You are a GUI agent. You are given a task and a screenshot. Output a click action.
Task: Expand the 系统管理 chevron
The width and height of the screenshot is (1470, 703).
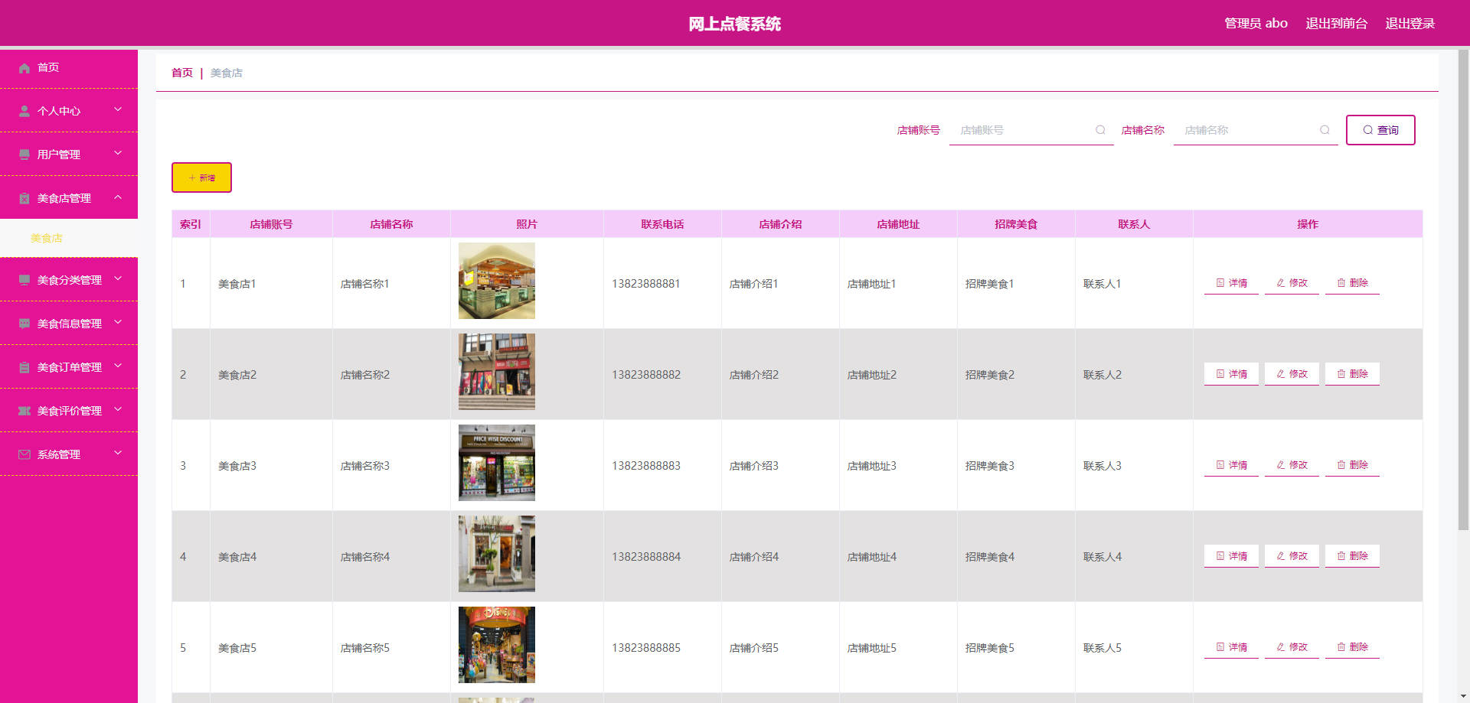pyautogui.click(x=118, y=453)
